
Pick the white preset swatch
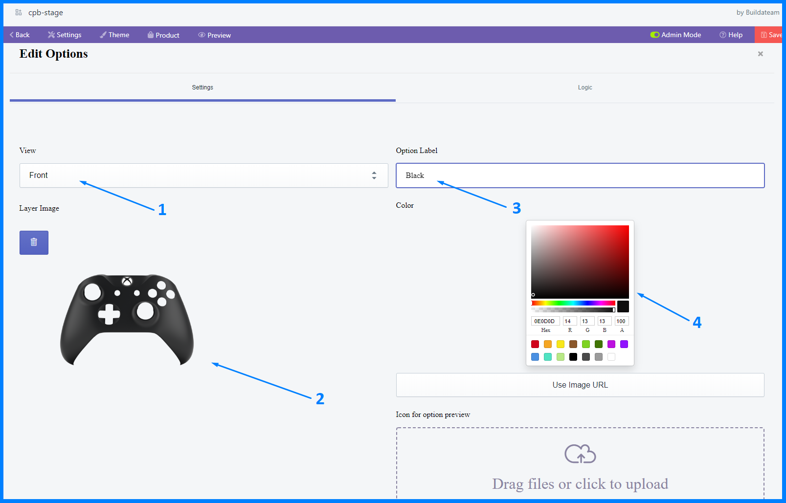(611, 357)
